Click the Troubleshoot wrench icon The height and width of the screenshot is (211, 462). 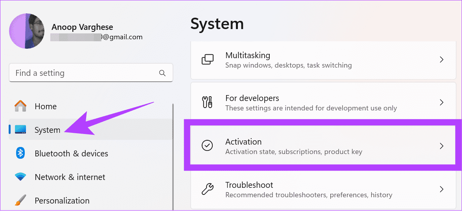[x=207, y=189]
